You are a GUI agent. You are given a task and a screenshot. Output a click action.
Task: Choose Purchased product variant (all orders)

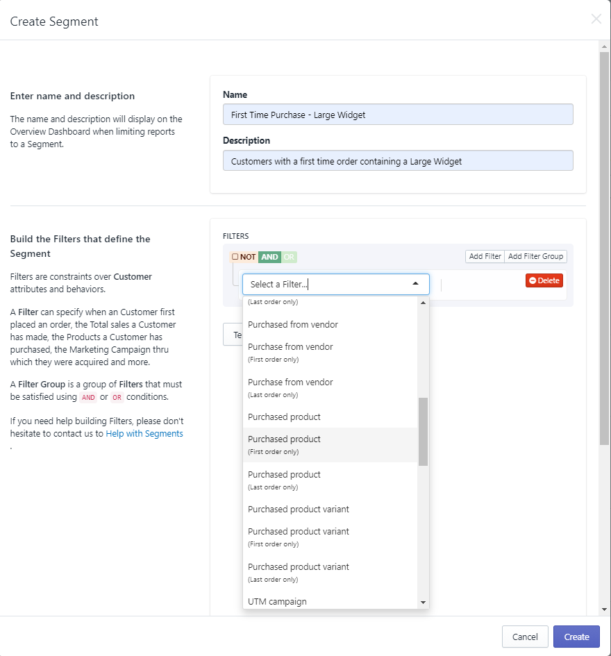(x=330, y=509)
